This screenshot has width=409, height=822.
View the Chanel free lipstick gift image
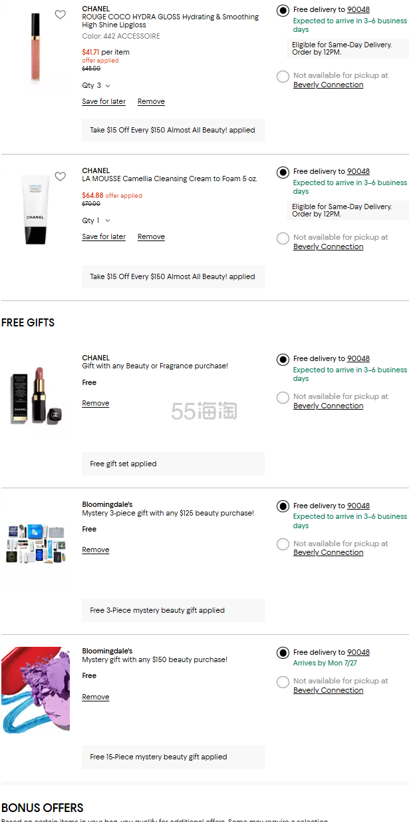37,394
